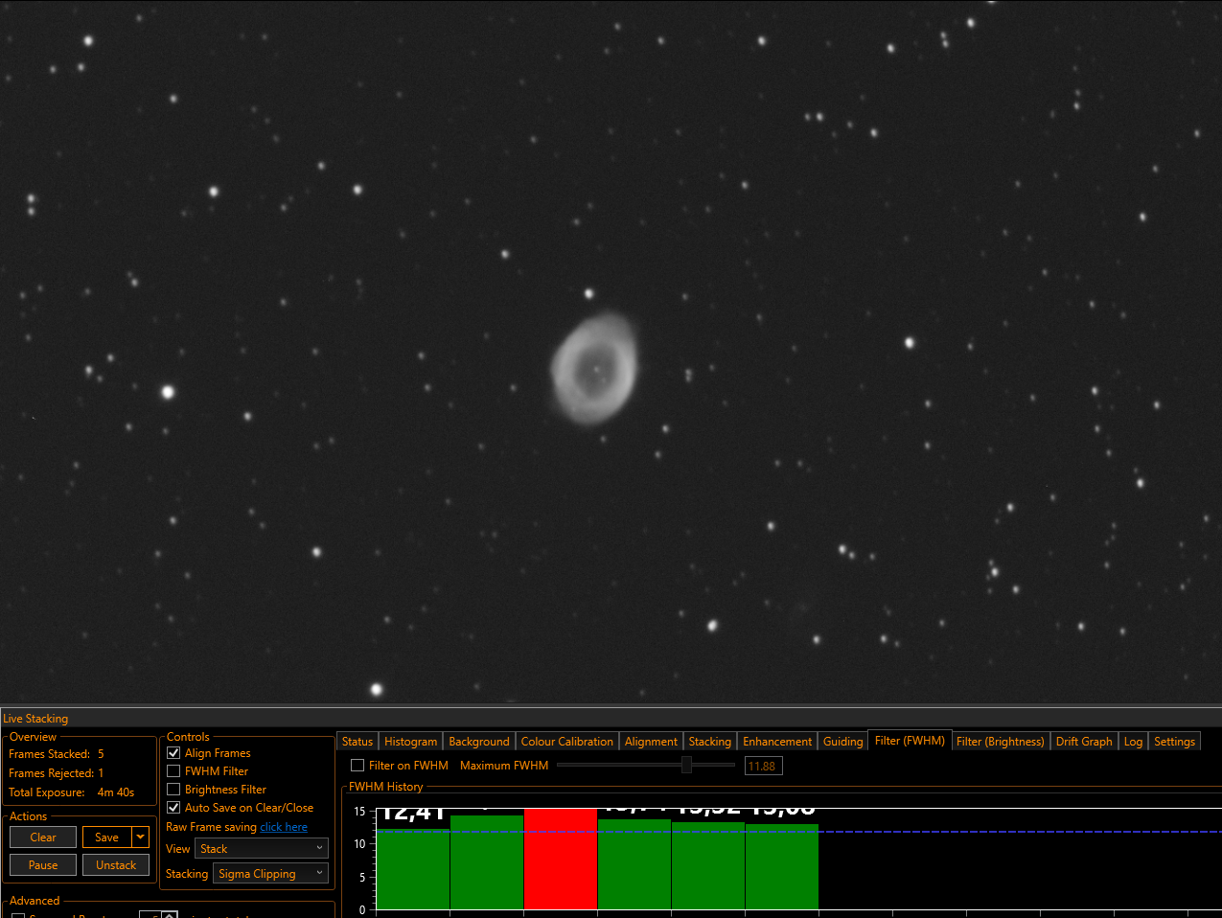Open the Settings tab
The width and height of the screenshot is (1222, 918).
[1174, 742]
